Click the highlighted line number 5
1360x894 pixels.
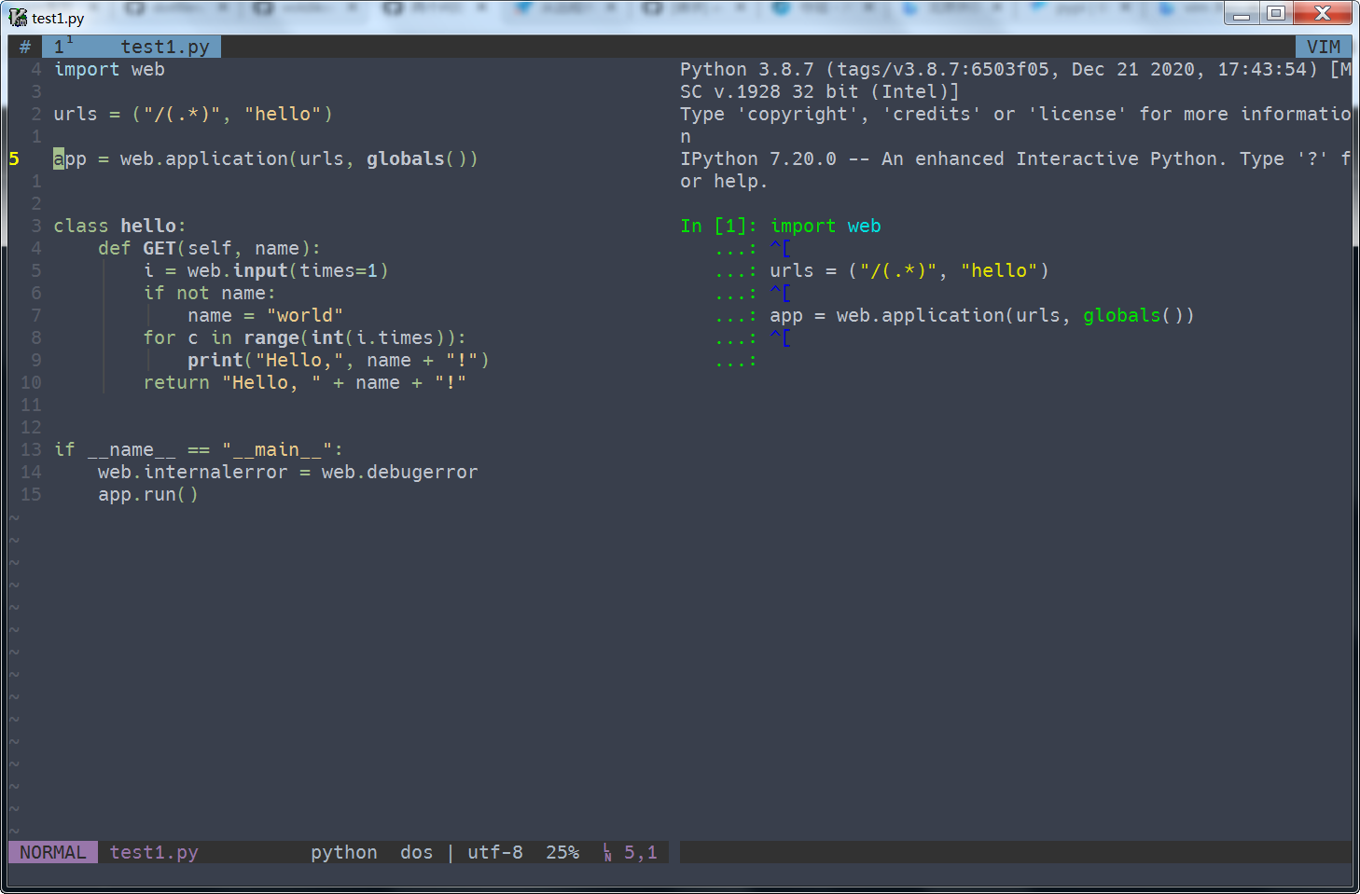click(14, 158)
